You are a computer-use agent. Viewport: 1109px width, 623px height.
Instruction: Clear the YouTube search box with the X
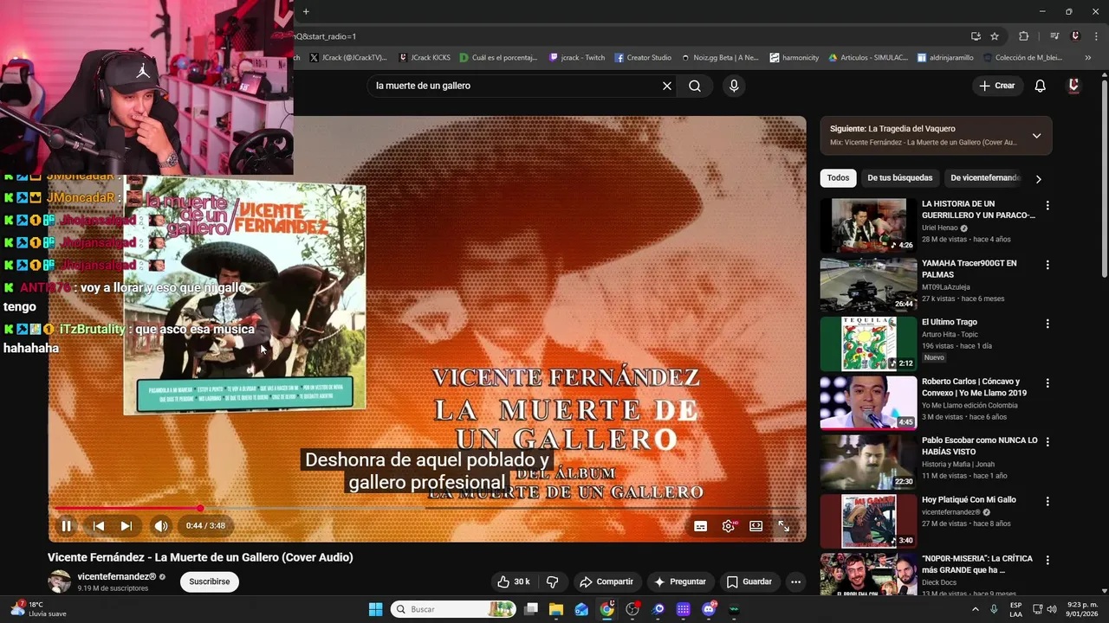[667, 86]
